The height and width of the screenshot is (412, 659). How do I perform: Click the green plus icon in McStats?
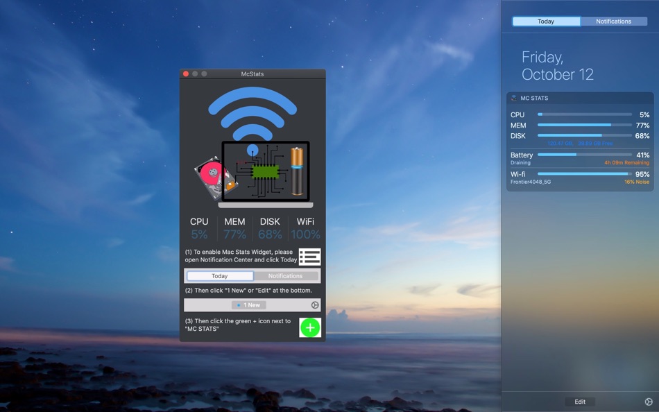310,327
